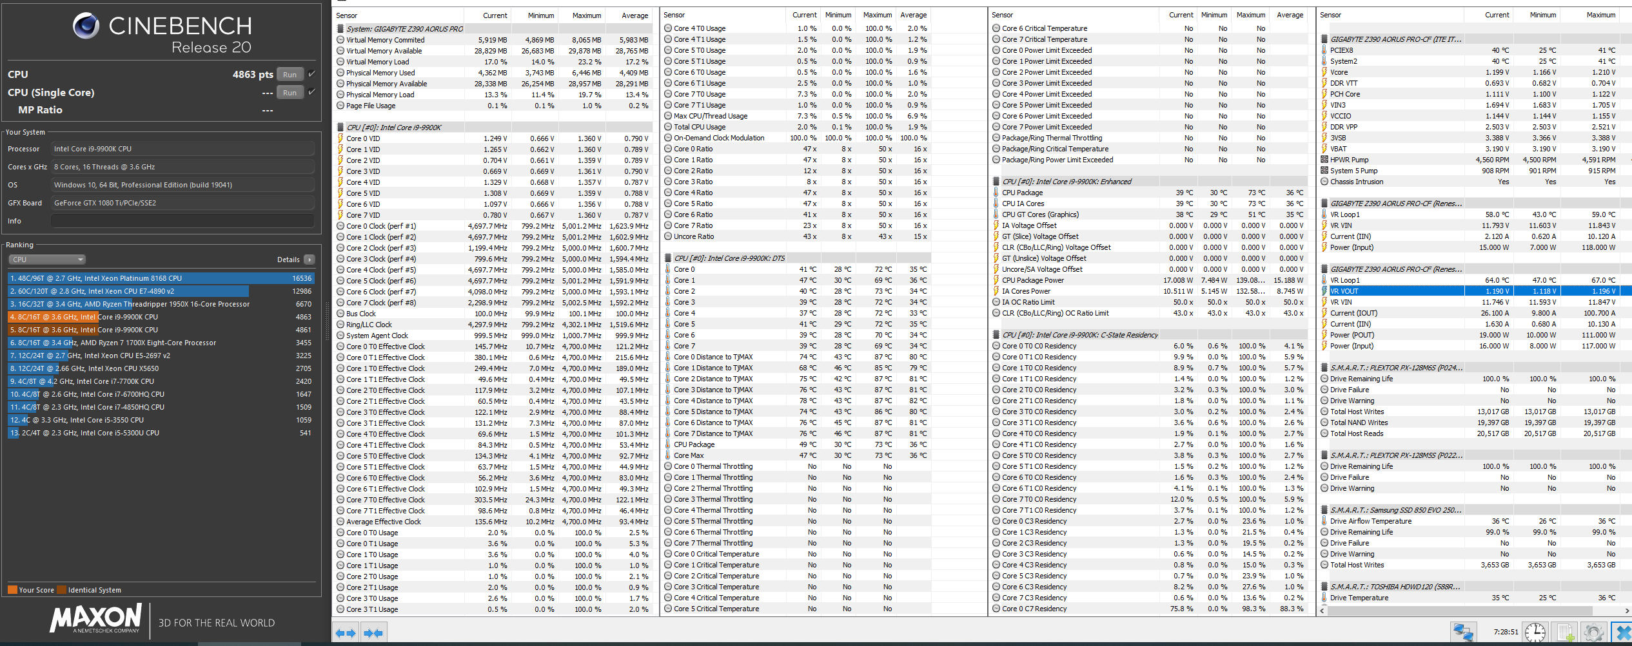Open HWiNFO sensor settings via the gear icon
The width and height of the screenshot is (1632, 646).
[1593, 632]
